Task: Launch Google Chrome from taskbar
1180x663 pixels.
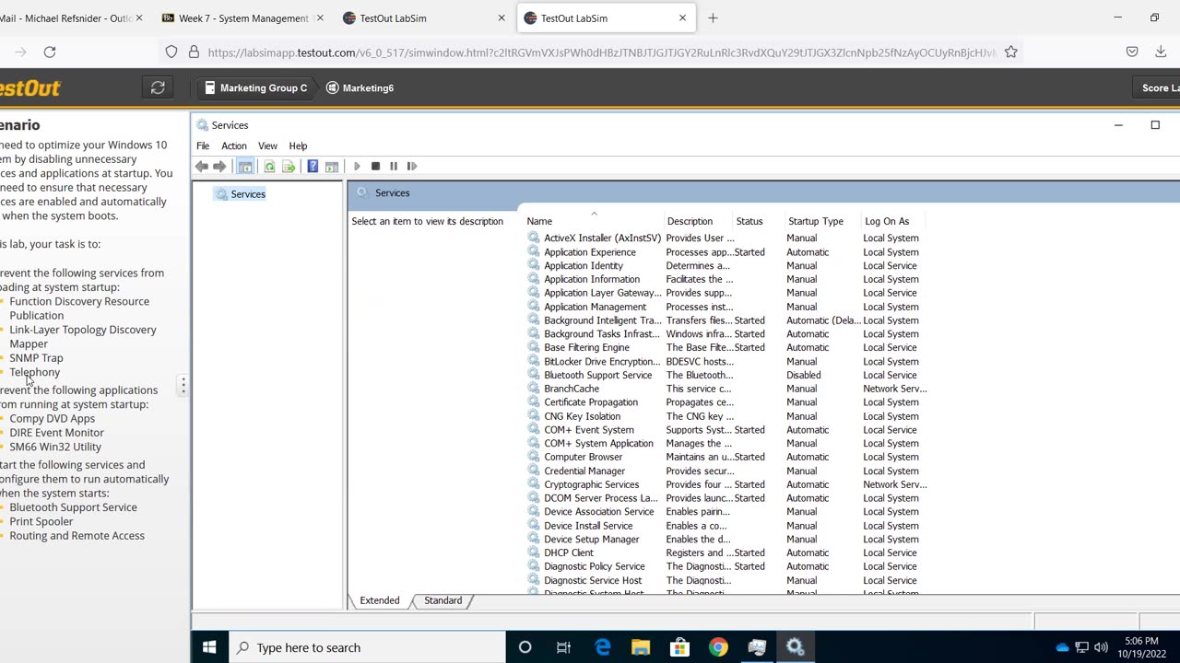Action: (x=718, y=647)
